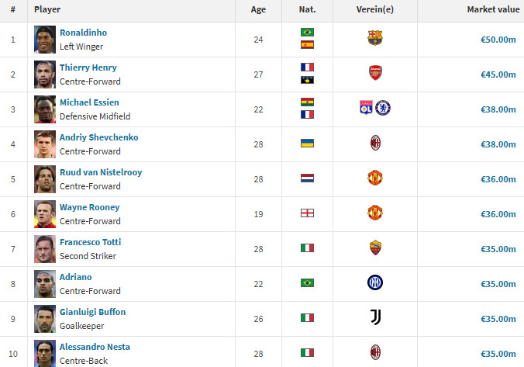Sort table by Age column header

[x=258, y=9]
